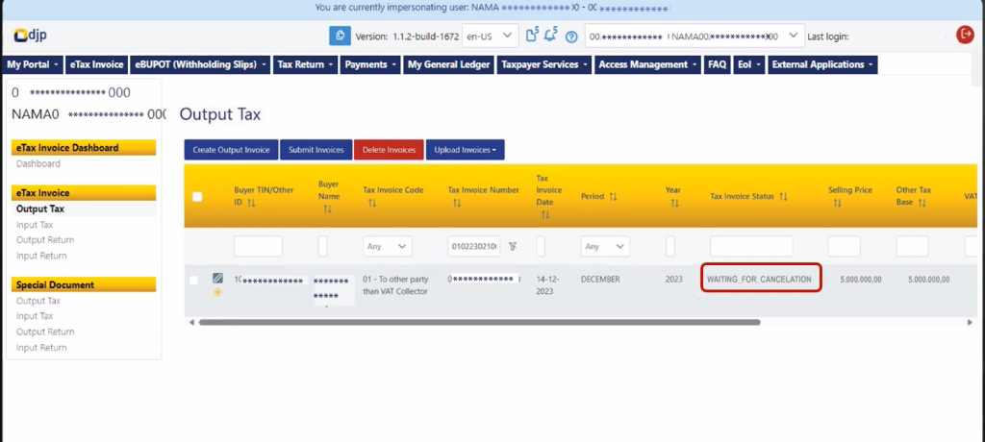The image size is (985, 442).
Task: Click the orange status circle icon in row
Action: coord(217,292)
